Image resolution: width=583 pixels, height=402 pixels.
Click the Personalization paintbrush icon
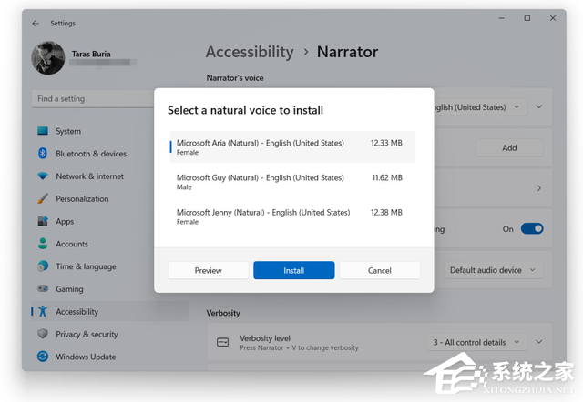(x=42, y=199)
